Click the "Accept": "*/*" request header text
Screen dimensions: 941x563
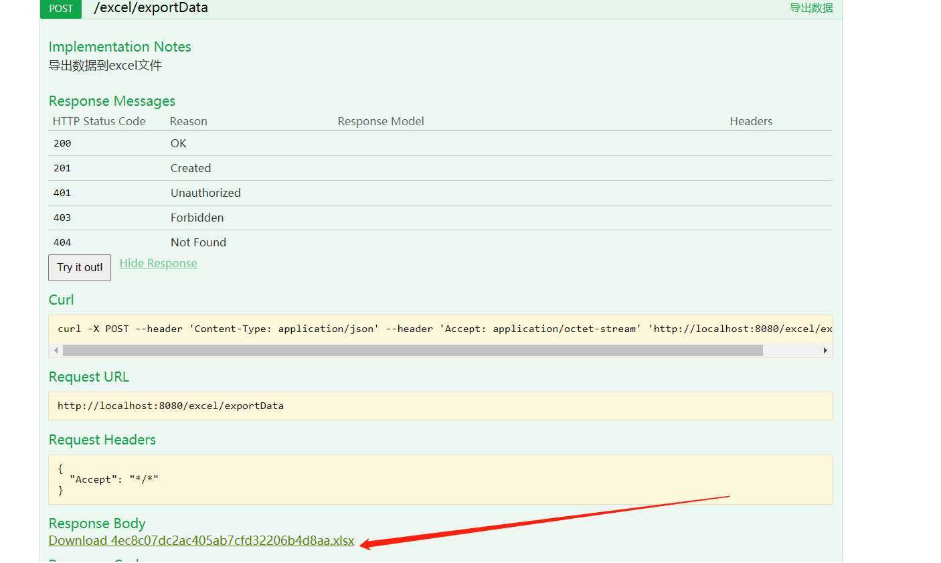coord(114,479)
